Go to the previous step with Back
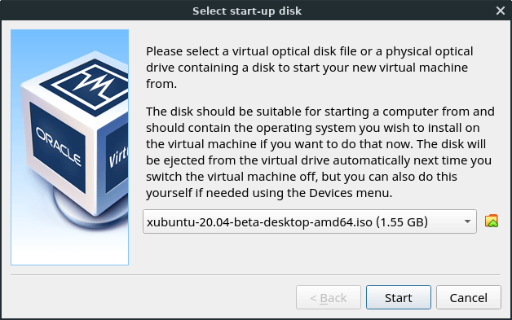The width and height of the screenshot is (512, 320). tap(329, 297)
